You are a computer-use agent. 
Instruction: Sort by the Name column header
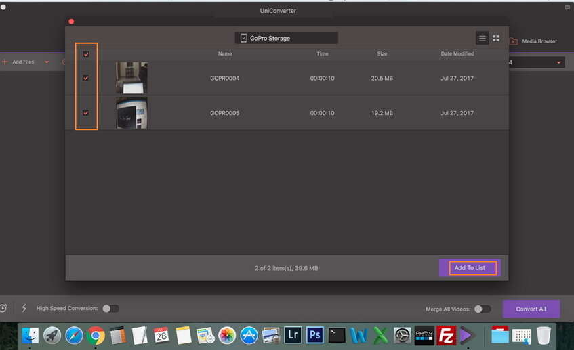(x=225, y=53)
